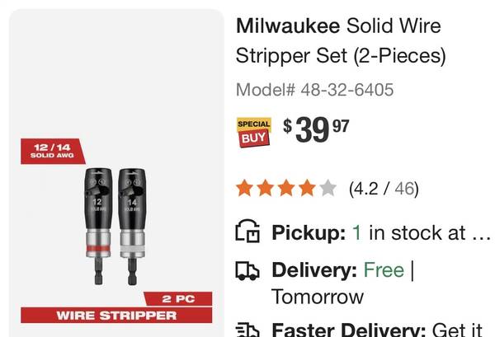Click the 2 PC red label
The image size is (495, 337).
[178, 298]
